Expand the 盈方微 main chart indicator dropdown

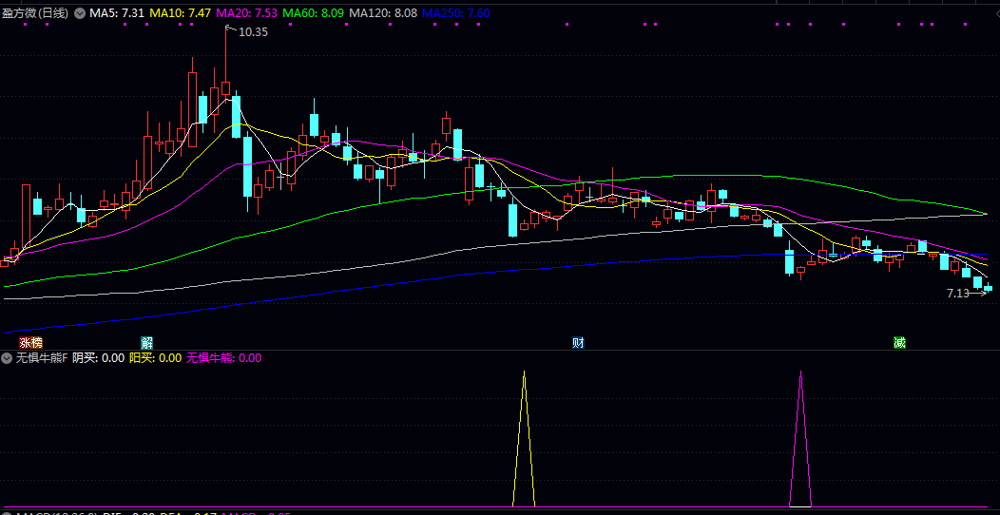pos(80,13)
